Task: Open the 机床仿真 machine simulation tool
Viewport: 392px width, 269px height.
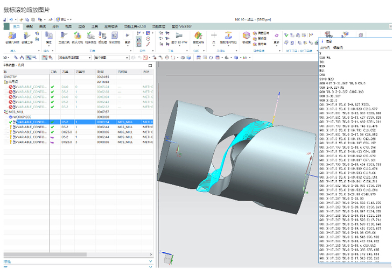Action: (x=90, y=36)
